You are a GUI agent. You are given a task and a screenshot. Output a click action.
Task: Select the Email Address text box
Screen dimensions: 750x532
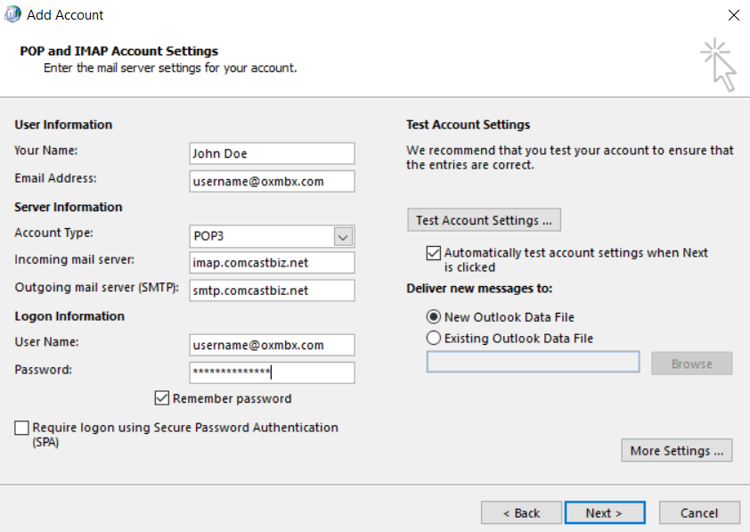click(272, 181)
